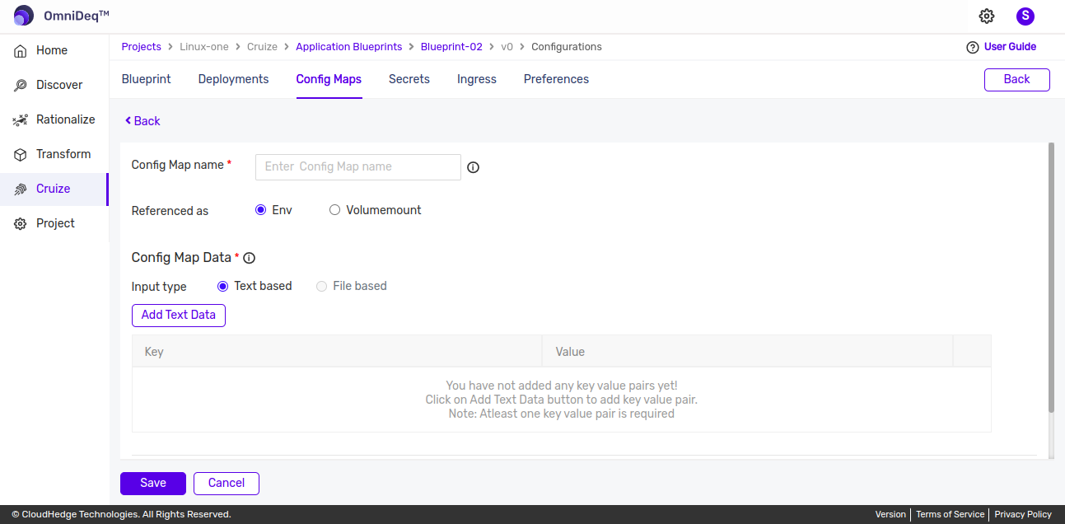Click the outlined Back button at top right
This screenshot has height=524, width=1065.
[x=1017, y=80]
